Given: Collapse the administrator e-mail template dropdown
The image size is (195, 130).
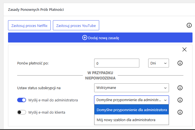Looking at the screenshot, I should pos(132,100).
